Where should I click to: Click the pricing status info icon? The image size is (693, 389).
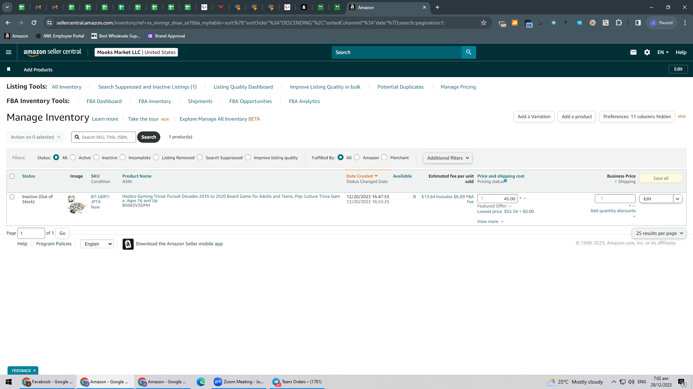505,181
